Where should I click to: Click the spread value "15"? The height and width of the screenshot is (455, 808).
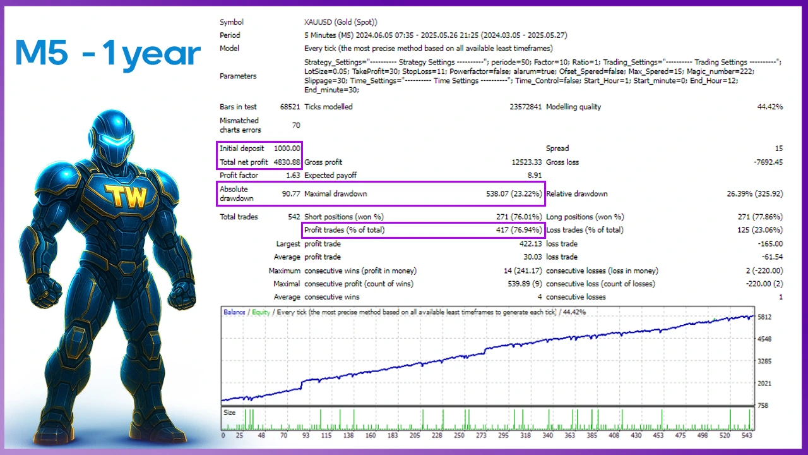779,149
